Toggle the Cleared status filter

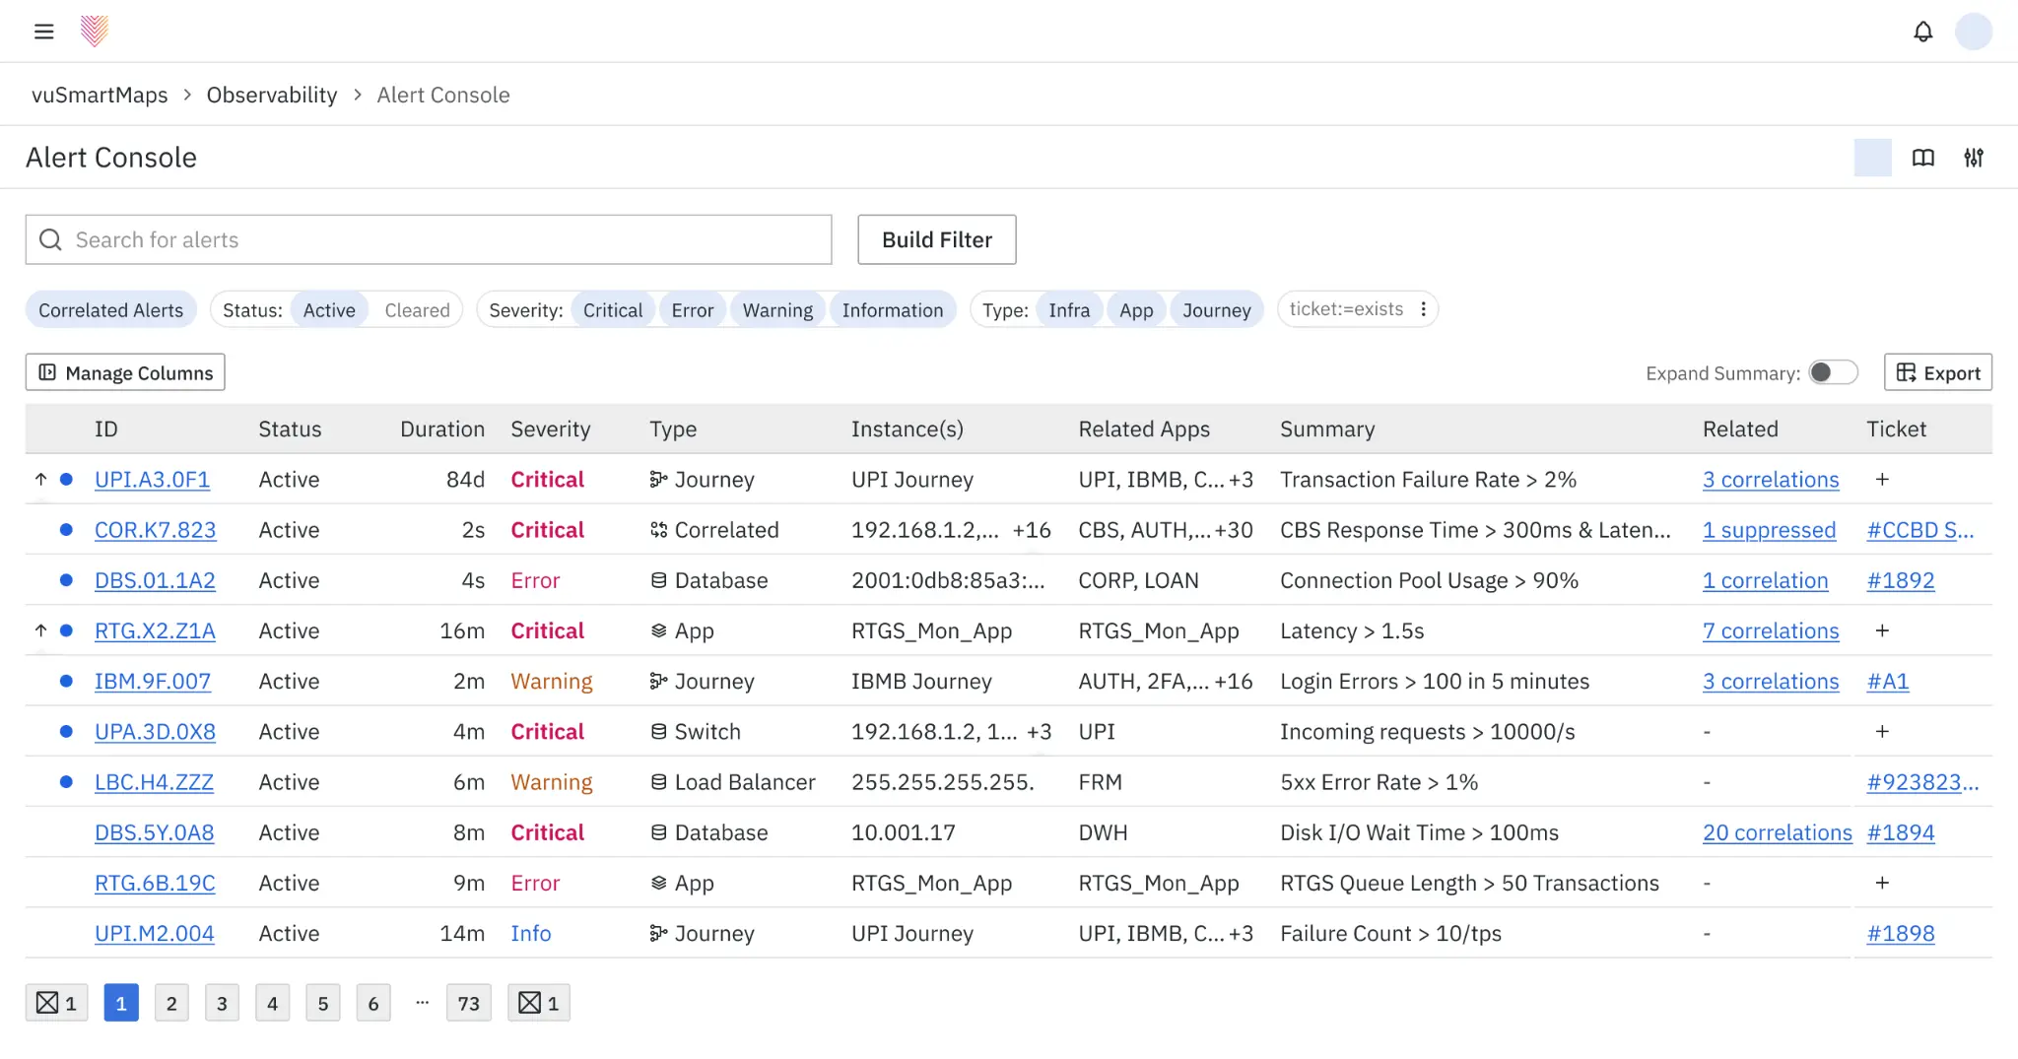417,310
